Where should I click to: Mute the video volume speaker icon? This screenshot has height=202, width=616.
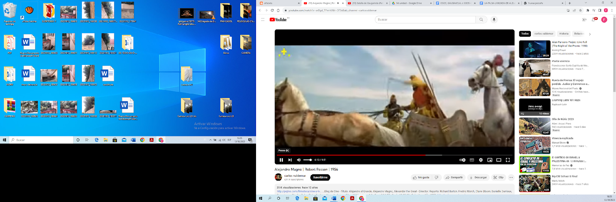tap(299, 160)
